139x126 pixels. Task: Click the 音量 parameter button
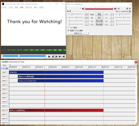click(99, 14)
